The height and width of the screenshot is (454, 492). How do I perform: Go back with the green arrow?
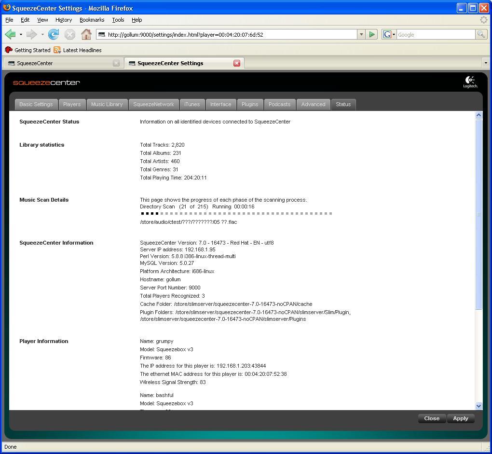click(x=10, y=35)
